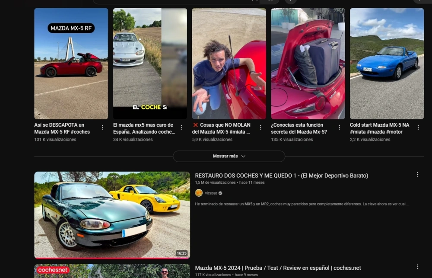Open three-dot menu for "Cold start Mazda MX-5 NA"
This screenshot has width=432, height=278.
418,128
